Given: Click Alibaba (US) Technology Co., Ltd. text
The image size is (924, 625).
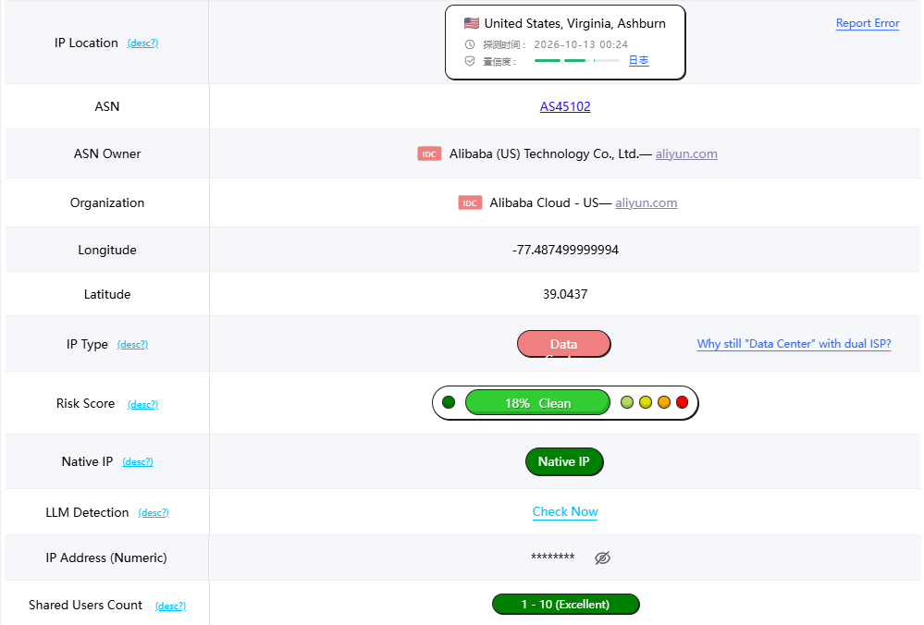Looking at the screenshot, I should click(544, 154).
